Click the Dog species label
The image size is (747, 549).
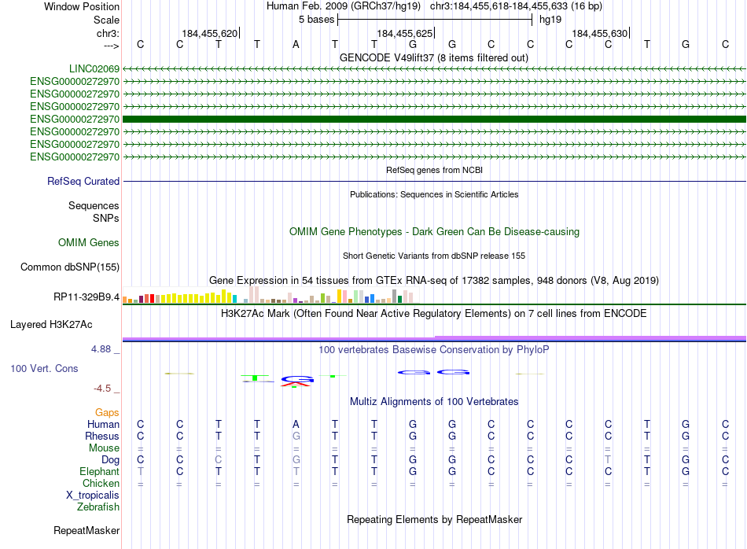tap(111, 460)
